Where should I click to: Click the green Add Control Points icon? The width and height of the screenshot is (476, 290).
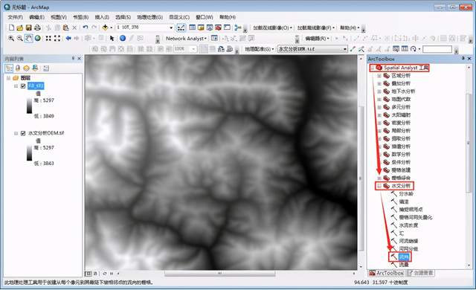point(353,49)
